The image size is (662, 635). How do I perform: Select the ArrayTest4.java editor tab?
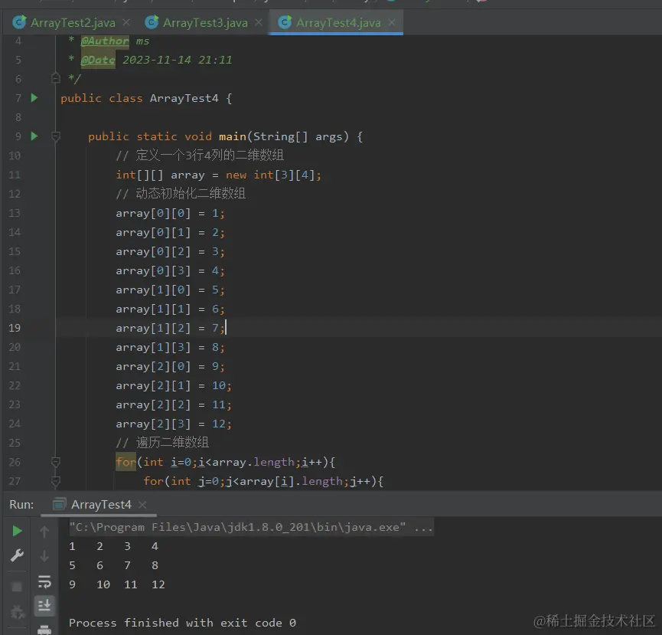pyautogui.click(x=338, y=22)
